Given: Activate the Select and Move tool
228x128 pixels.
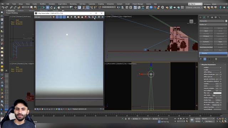Looking at the screenshot, I should click(x=47, y=7).
